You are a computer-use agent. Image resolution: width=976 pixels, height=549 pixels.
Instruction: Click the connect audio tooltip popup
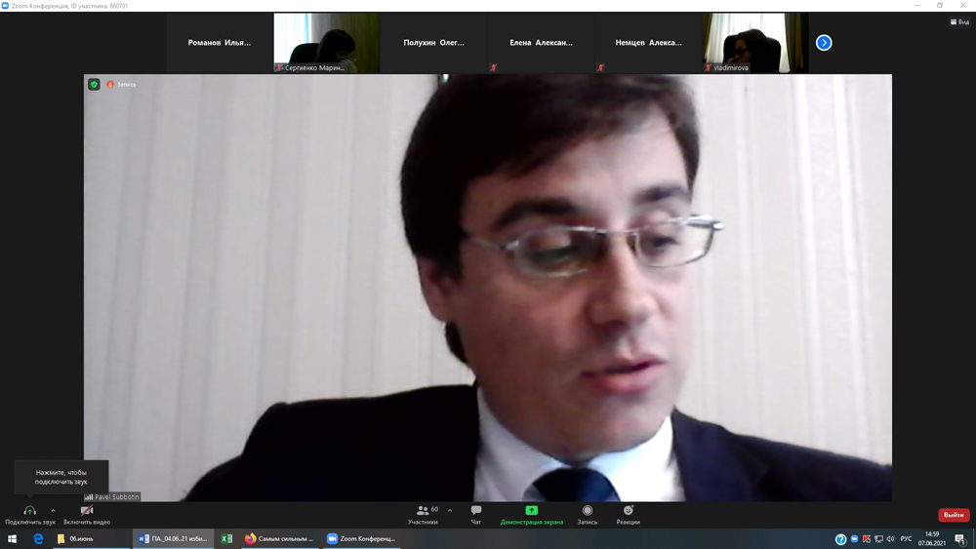point(61,477)
